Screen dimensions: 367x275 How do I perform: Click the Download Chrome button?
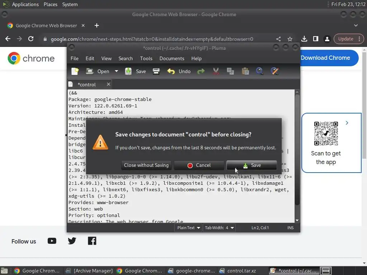tap(329, 58)
